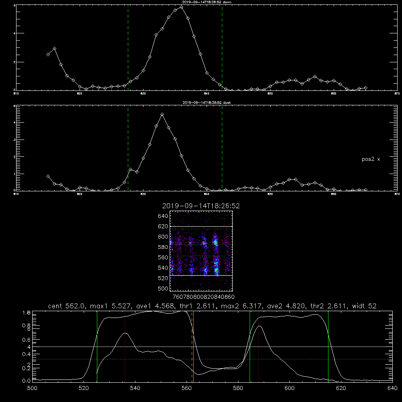Click left green dashed line in dawn plot

click(x=128, y=47)
